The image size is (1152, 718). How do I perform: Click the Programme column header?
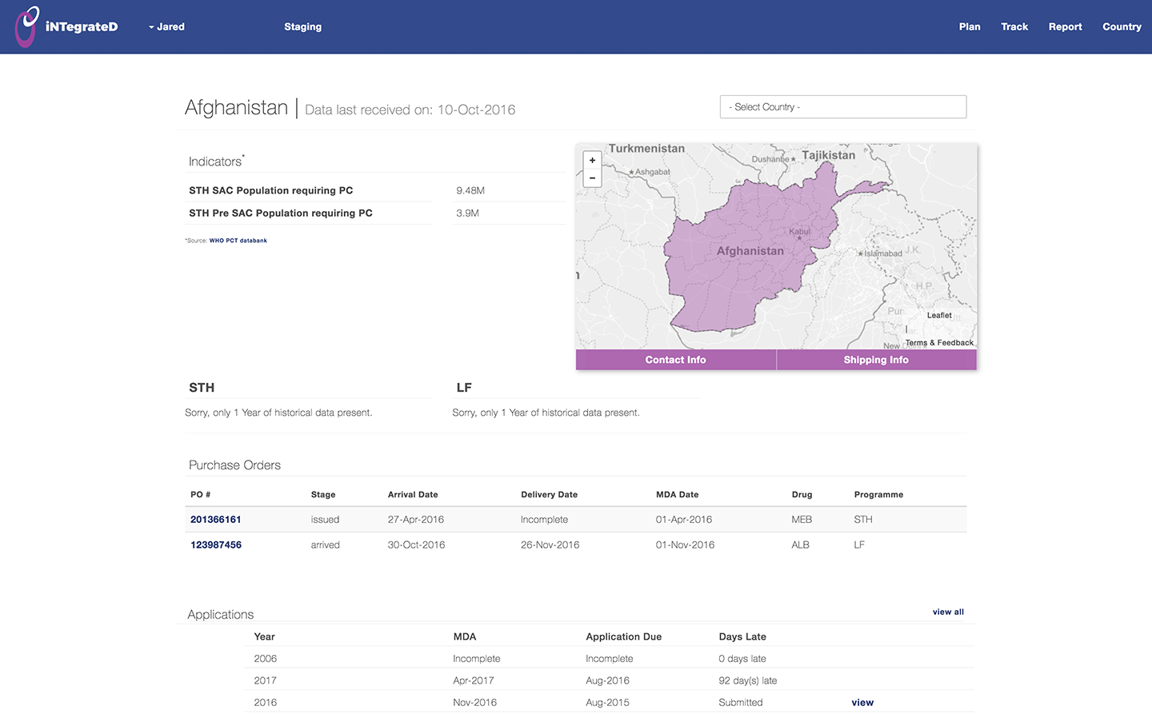878,495
